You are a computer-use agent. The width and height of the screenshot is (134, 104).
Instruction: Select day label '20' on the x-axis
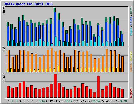pyautogui.click(x=82, y=101)
